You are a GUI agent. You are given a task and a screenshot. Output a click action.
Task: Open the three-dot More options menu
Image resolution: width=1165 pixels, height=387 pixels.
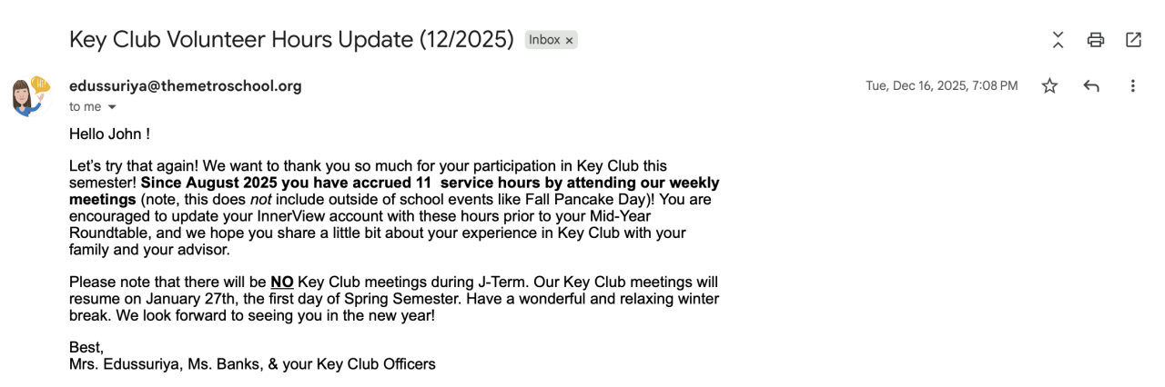1133,86
